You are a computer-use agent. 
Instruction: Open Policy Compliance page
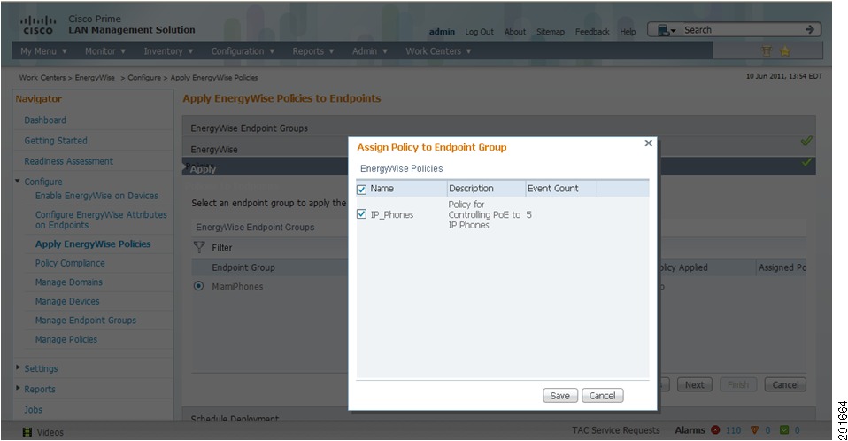pos(70,263)
